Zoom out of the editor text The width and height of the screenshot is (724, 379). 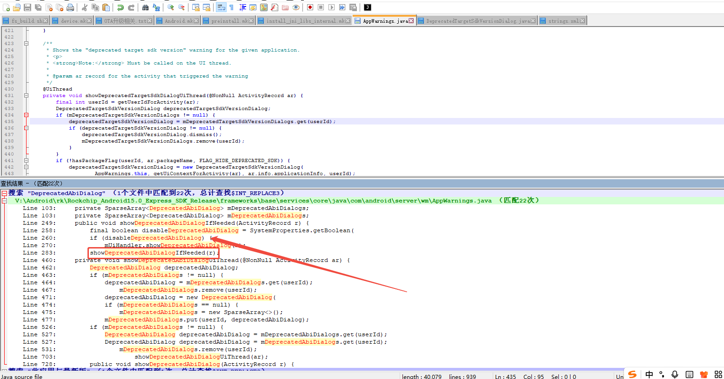[x=181, y=7]
